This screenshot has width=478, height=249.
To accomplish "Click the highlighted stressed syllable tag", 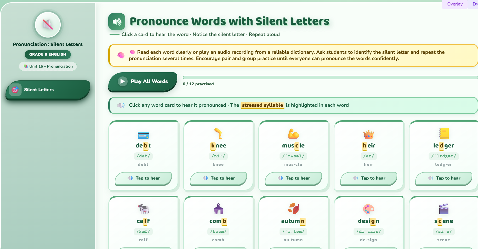I will click(262, 105).
